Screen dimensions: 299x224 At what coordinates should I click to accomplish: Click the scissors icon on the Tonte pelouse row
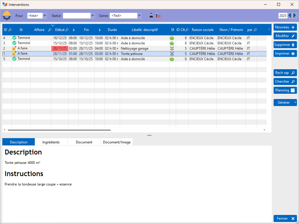172,54
